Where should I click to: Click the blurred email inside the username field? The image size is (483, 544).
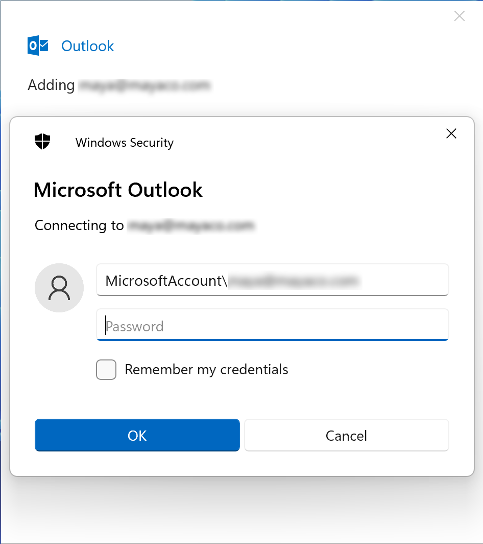click(294, 280)
